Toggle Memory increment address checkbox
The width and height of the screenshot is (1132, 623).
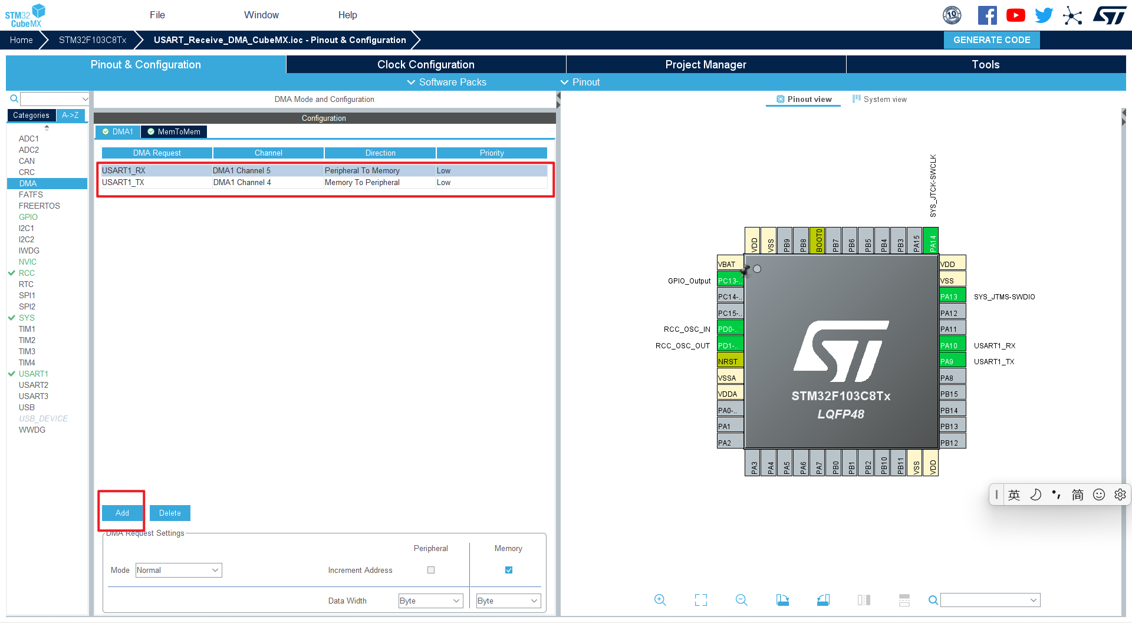[509, 570]
